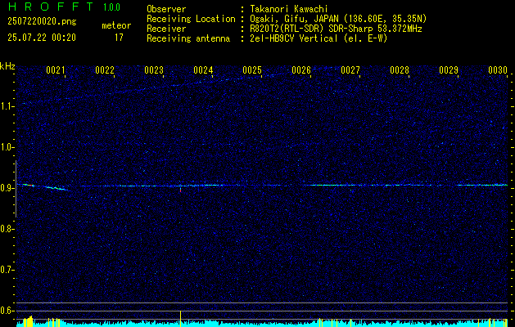Click the 0023 time marker
515x327 pixels.
pos(154,70)
